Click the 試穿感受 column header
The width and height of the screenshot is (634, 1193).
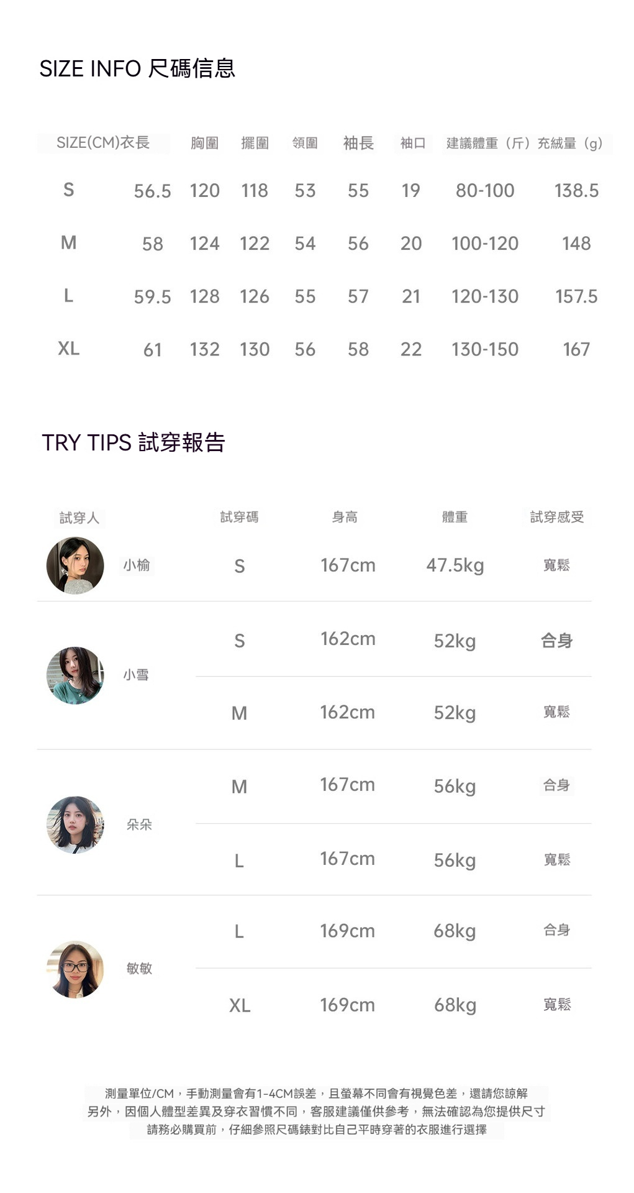[x=556, y=517]
